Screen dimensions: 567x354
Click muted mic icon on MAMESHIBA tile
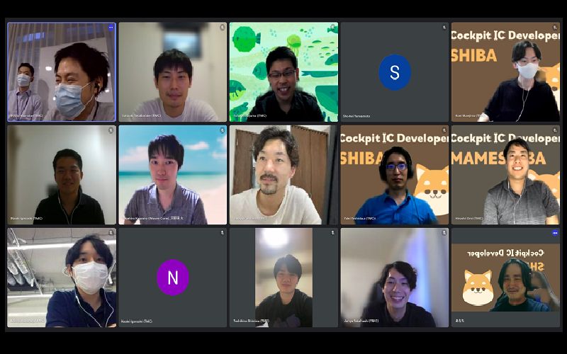click(555, 130)
